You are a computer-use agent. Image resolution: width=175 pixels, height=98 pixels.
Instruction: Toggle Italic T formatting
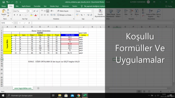coord(17,15)
